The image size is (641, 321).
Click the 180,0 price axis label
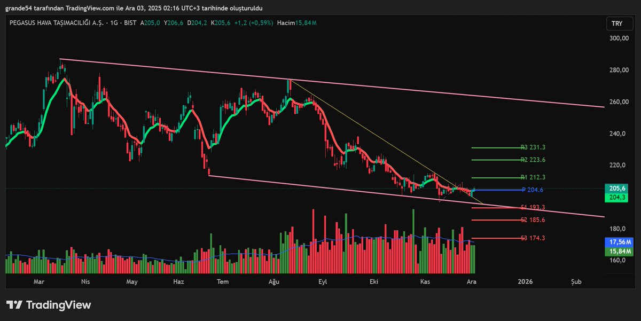[617, 229]
